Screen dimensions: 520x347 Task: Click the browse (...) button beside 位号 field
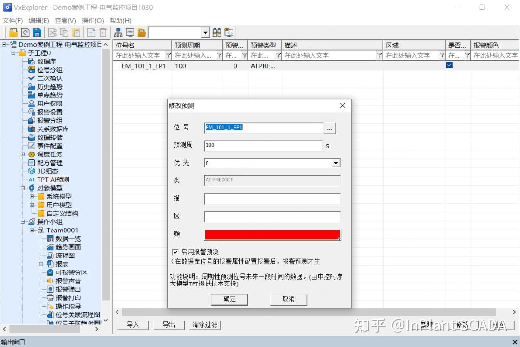tap(329, 128)
